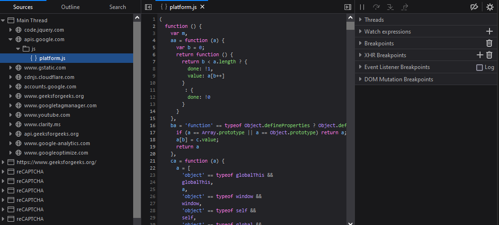Toggle the deactivate breakpoints icon
This screenshot has width=499, height=225.
474,7
